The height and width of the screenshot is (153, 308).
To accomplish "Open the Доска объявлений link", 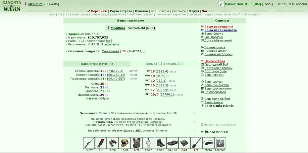I will tap(218, 40).
